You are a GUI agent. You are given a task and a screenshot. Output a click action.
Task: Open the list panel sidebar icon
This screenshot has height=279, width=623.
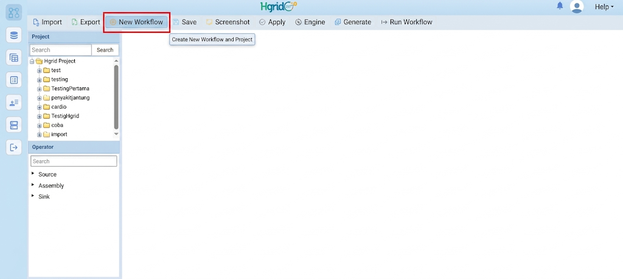14,80
